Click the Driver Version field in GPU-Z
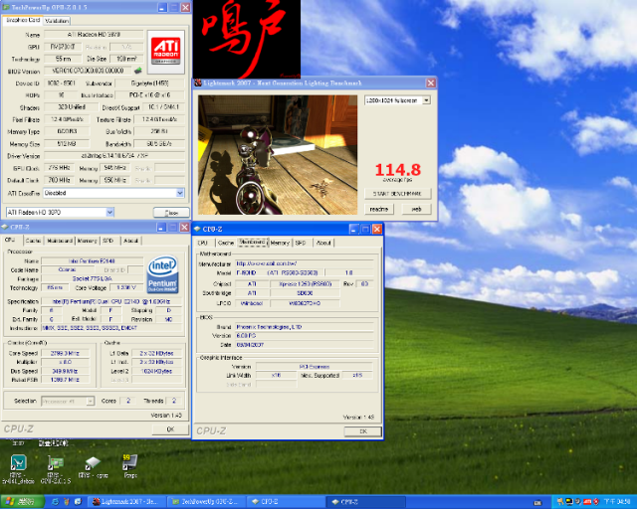 (114, 155)
